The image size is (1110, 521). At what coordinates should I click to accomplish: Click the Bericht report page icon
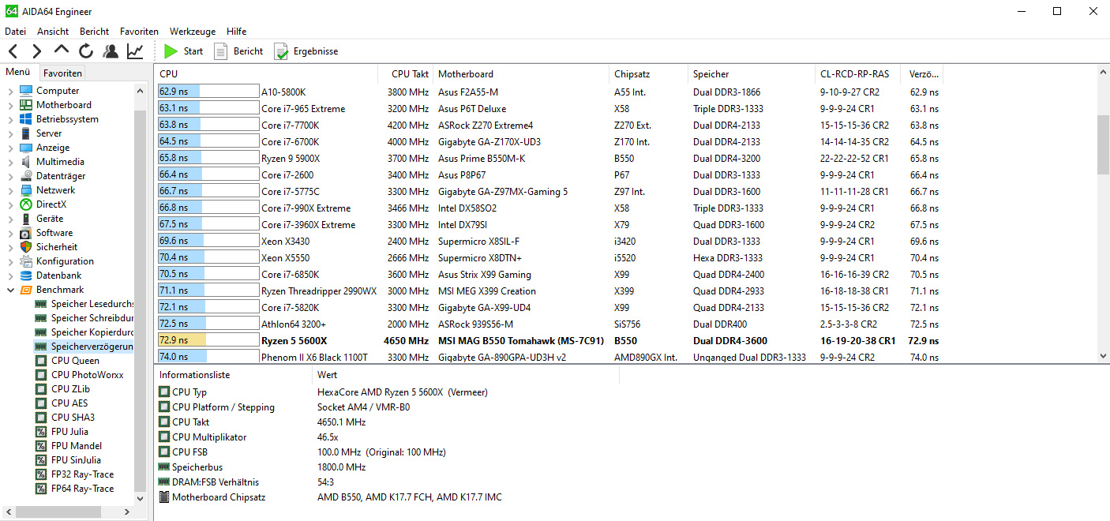[221, 51]
